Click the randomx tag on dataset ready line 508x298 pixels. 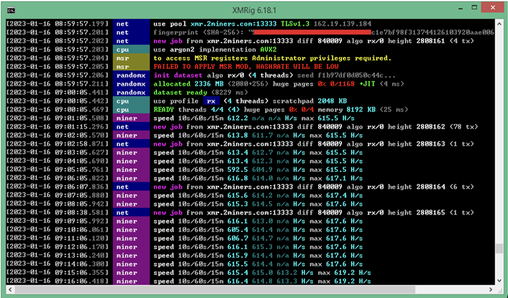tap(131, 93)
